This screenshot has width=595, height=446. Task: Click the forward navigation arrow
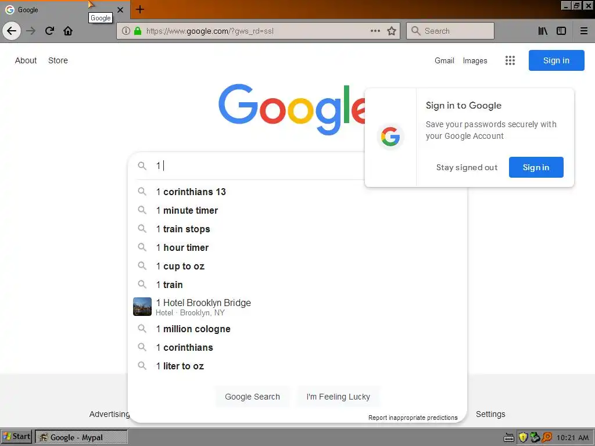tap(31, 31)
